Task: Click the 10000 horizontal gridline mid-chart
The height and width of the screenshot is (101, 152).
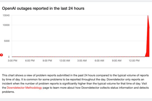Action: (x=76, y=25)
